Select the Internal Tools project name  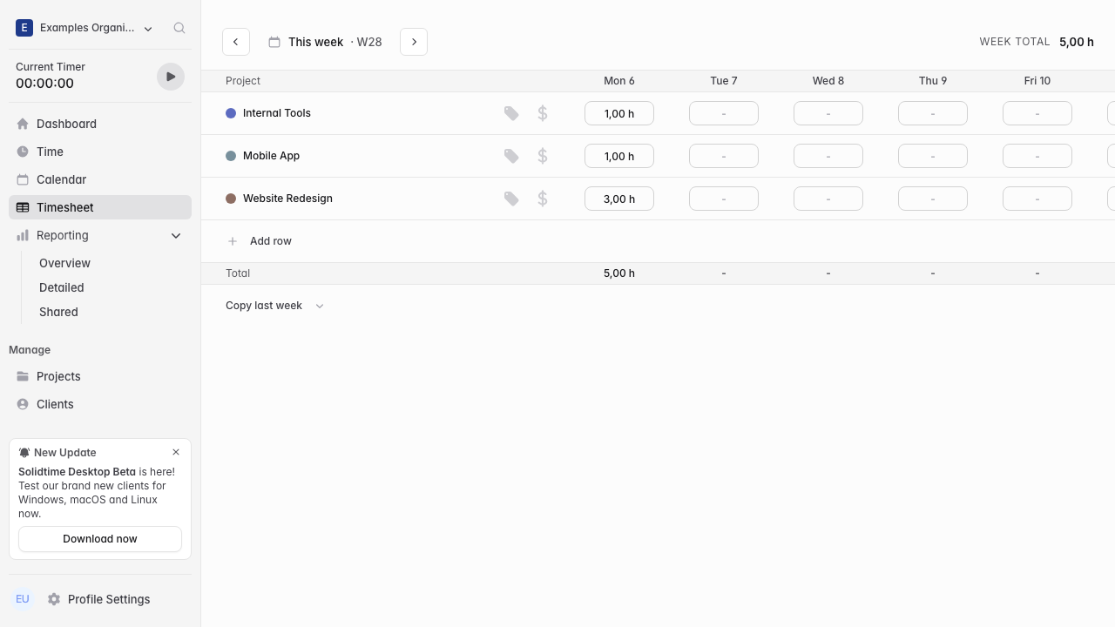pos(277,113)
